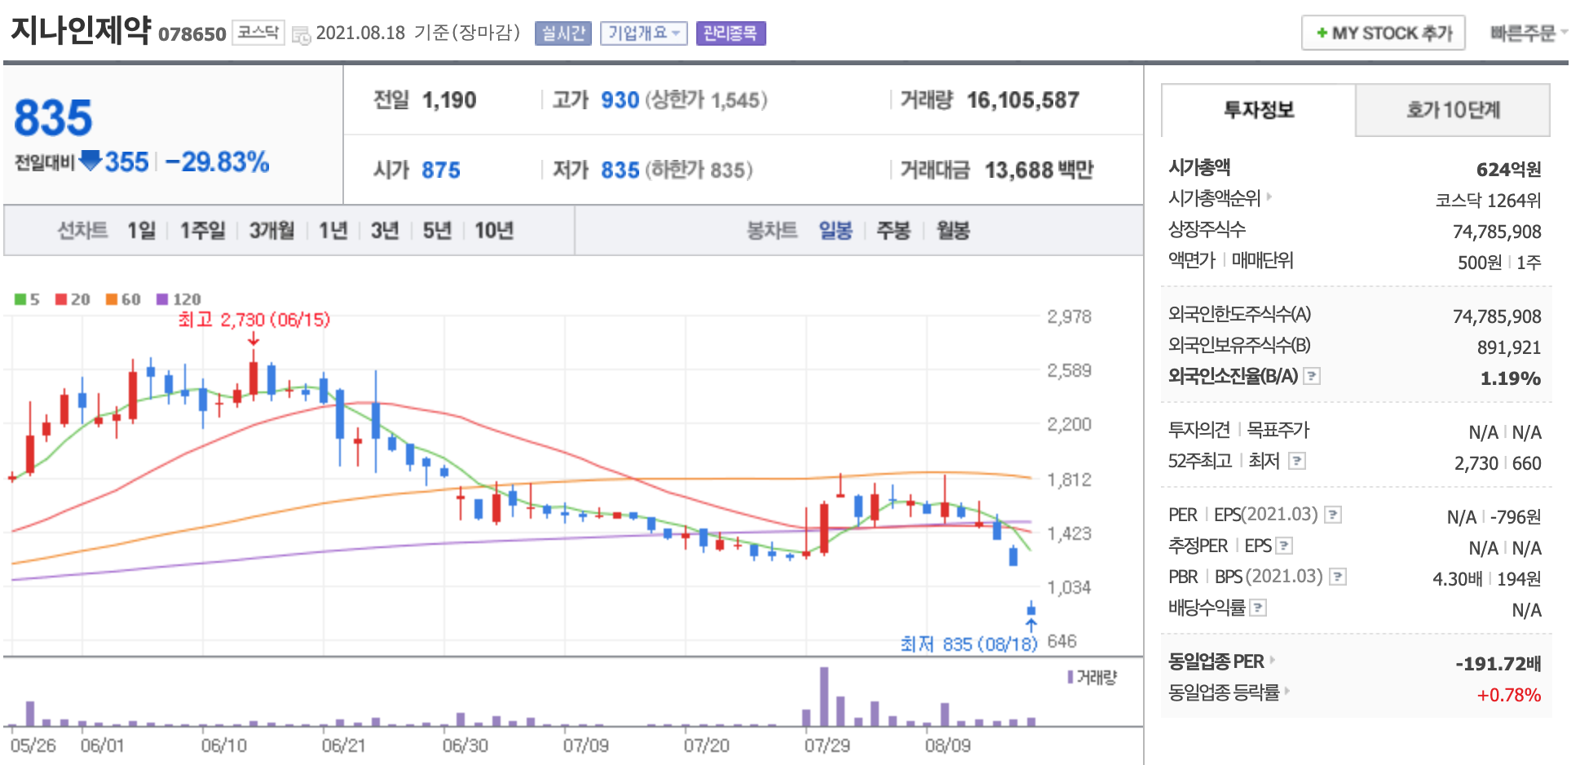
Task: Click the arrow icon next to 동일업종 등락률
Action: pyautogui.click(x=1287, y=692)
